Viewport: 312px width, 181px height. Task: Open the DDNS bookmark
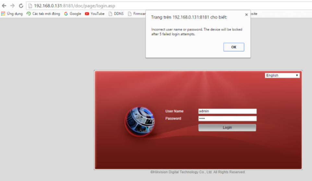coord(116,14)
